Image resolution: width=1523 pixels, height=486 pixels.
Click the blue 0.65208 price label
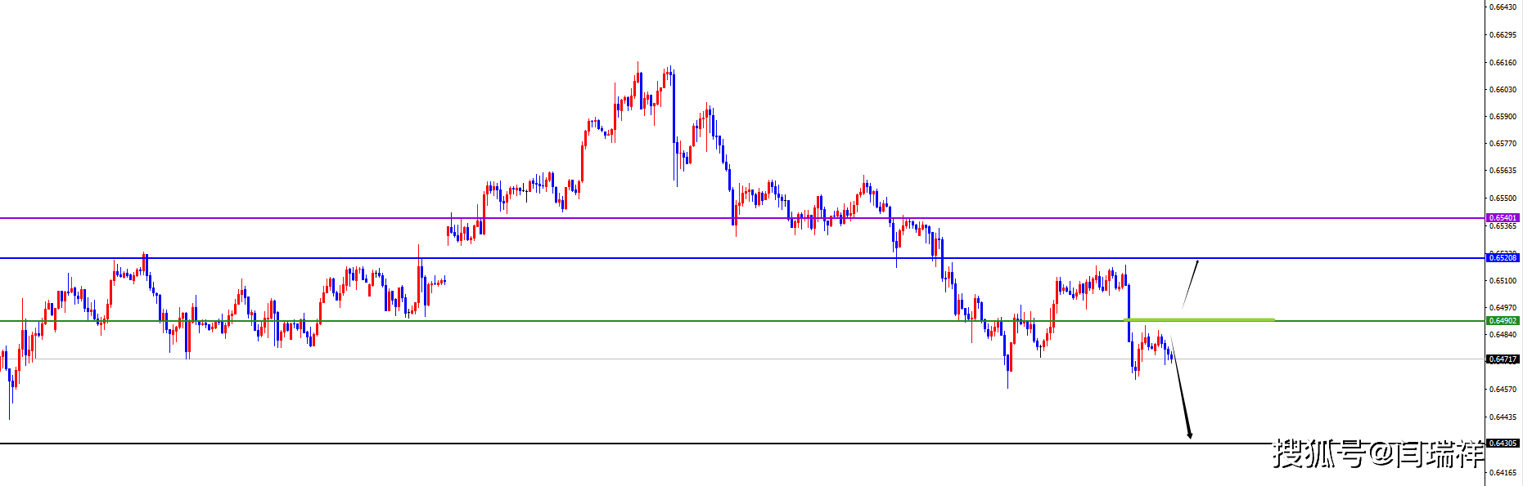[1503, 257]
